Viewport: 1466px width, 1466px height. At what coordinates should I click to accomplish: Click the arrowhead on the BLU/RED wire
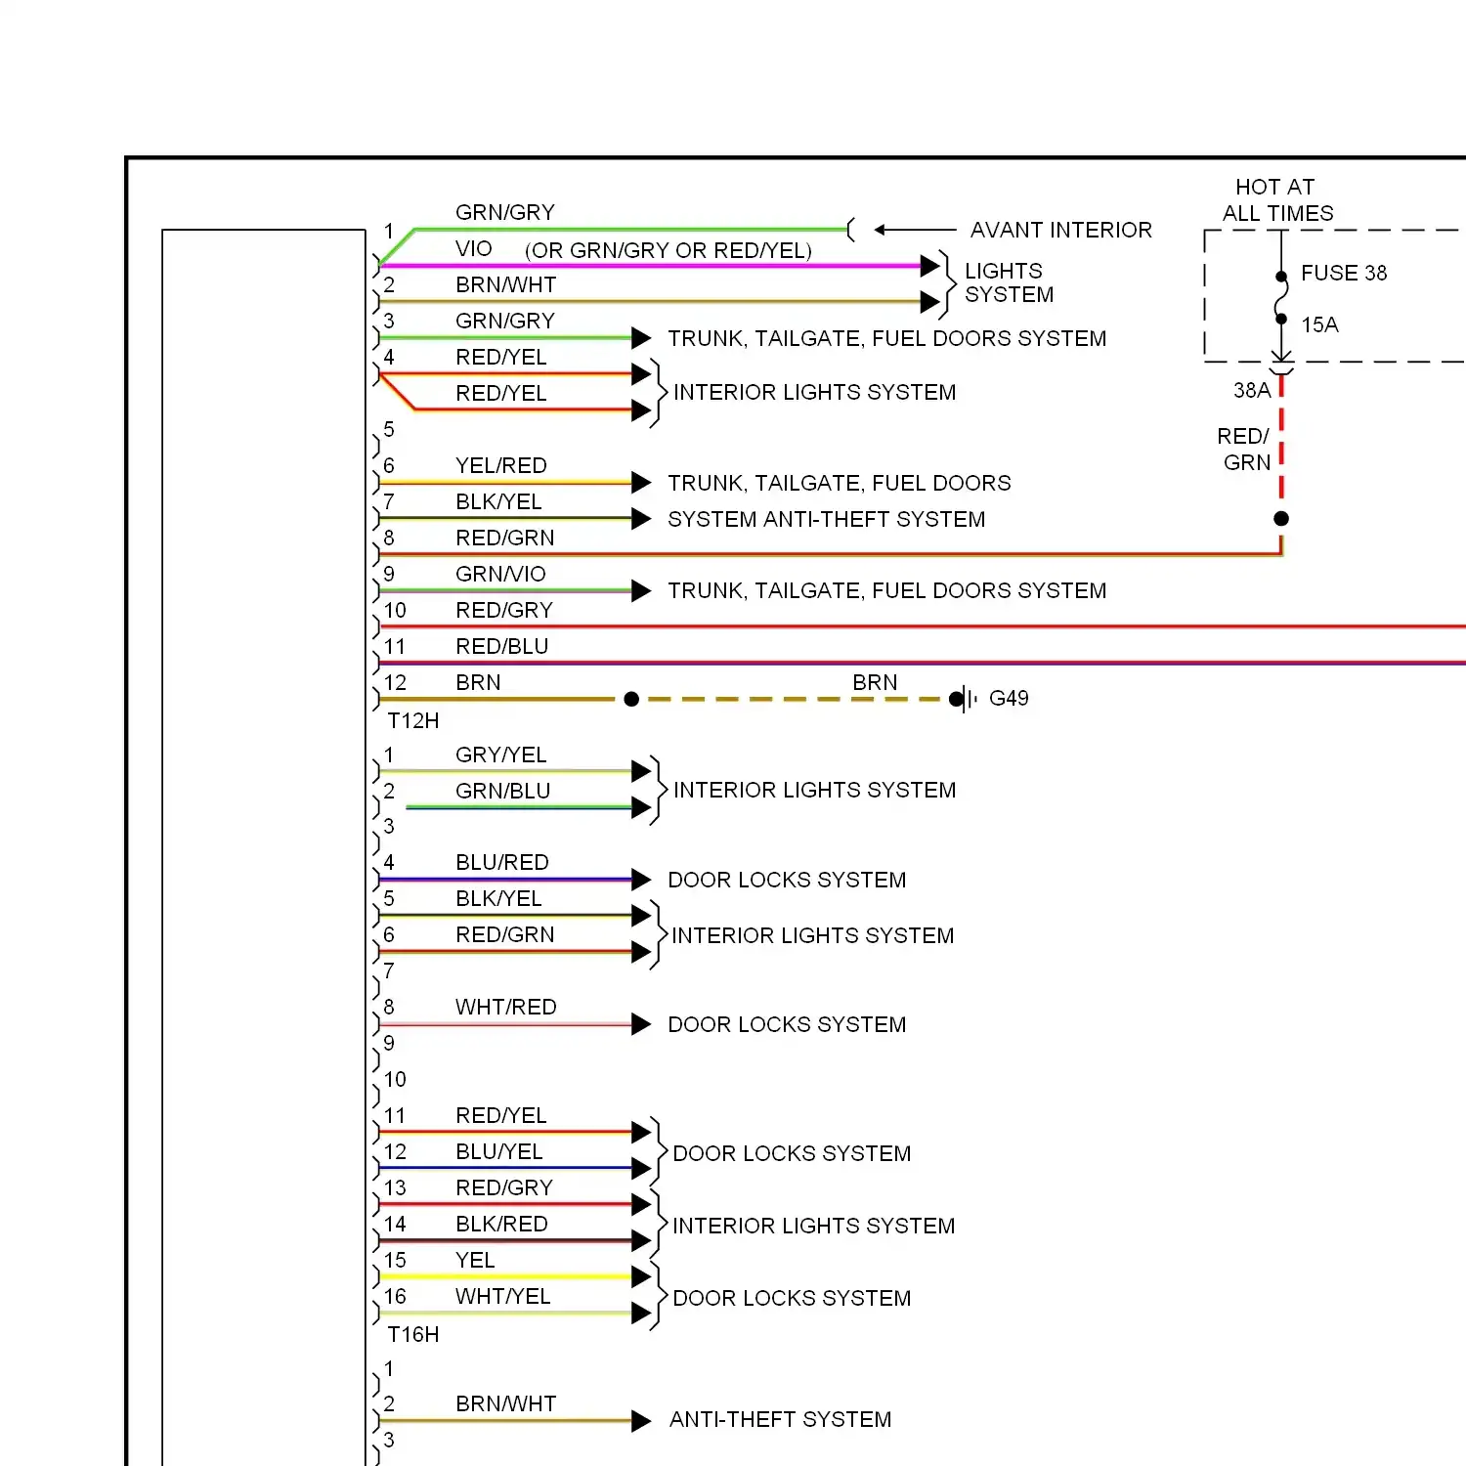(641, 880)
